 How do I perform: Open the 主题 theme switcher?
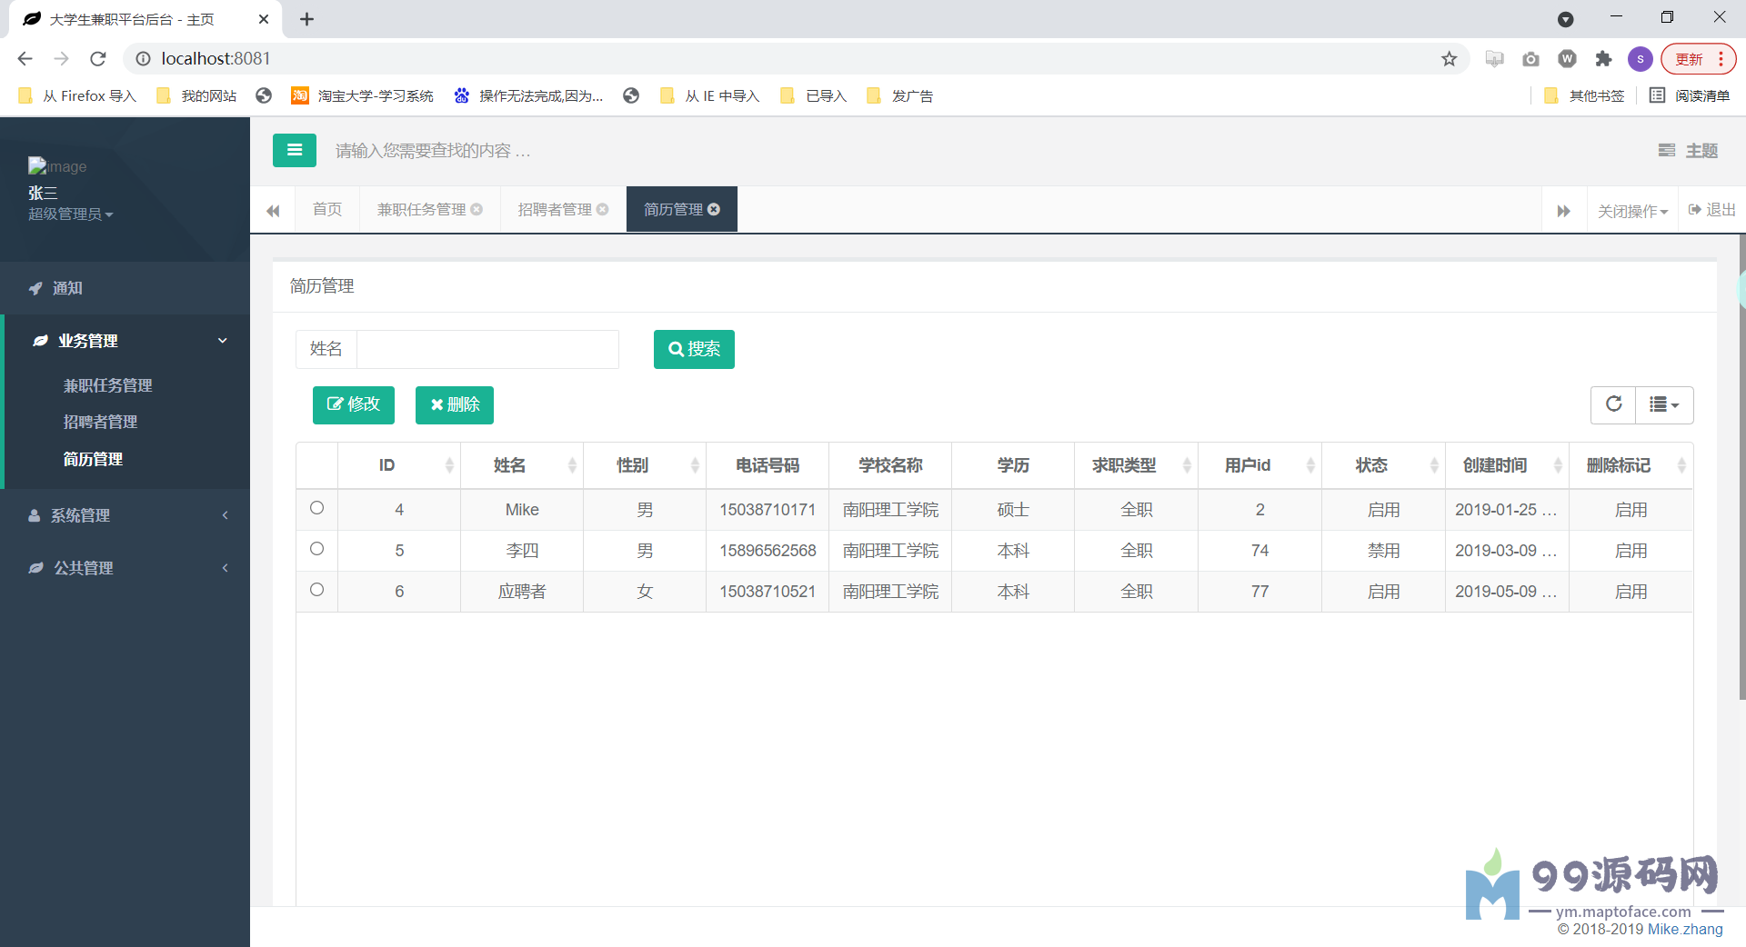[x=1688, y=151]
